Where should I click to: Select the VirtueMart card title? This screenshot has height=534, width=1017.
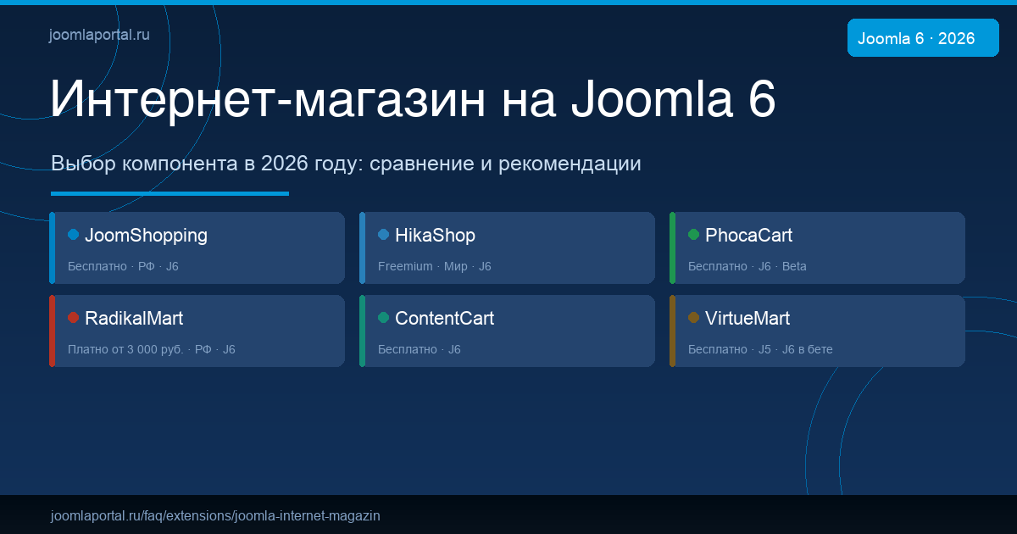point(747,319)
